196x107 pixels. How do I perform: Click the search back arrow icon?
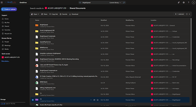click(80, 3)
